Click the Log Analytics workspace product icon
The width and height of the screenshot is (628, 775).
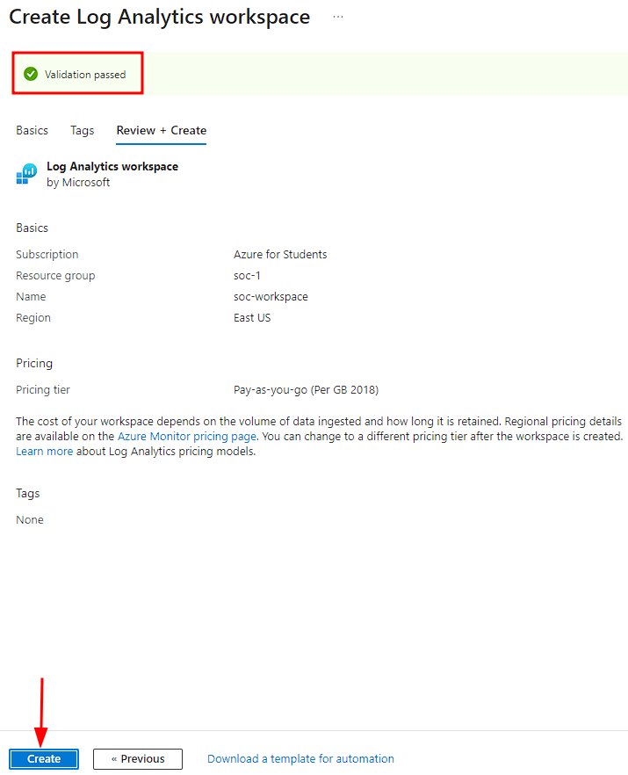click(x=26, y=174)
